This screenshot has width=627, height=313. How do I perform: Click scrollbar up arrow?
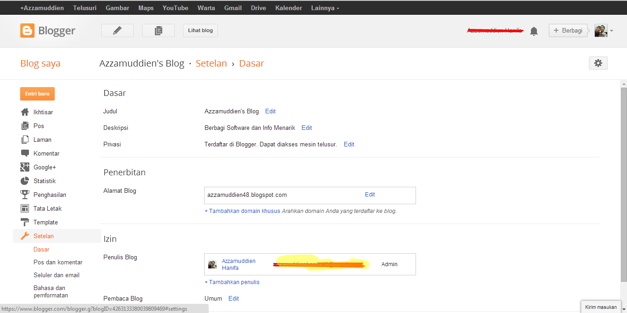pyautogui.click(x=623, y=84)
